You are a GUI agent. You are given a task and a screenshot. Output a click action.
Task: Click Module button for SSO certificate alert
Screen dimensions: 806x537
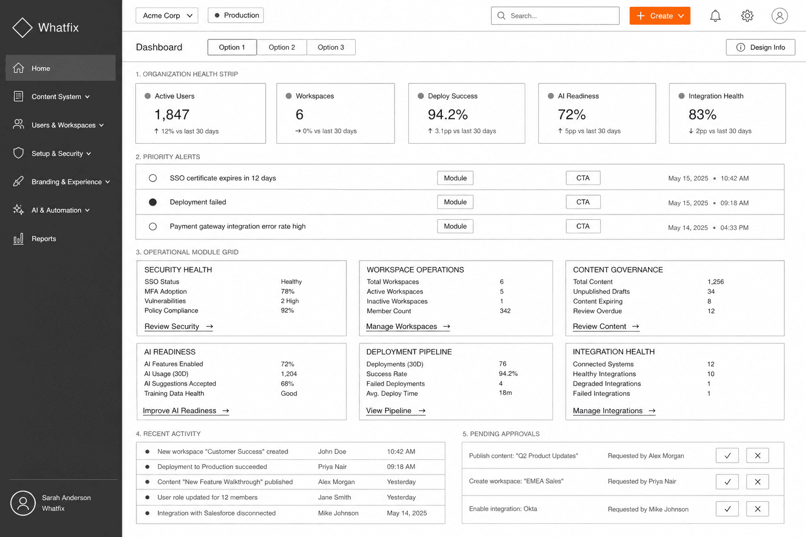point(455,178)
